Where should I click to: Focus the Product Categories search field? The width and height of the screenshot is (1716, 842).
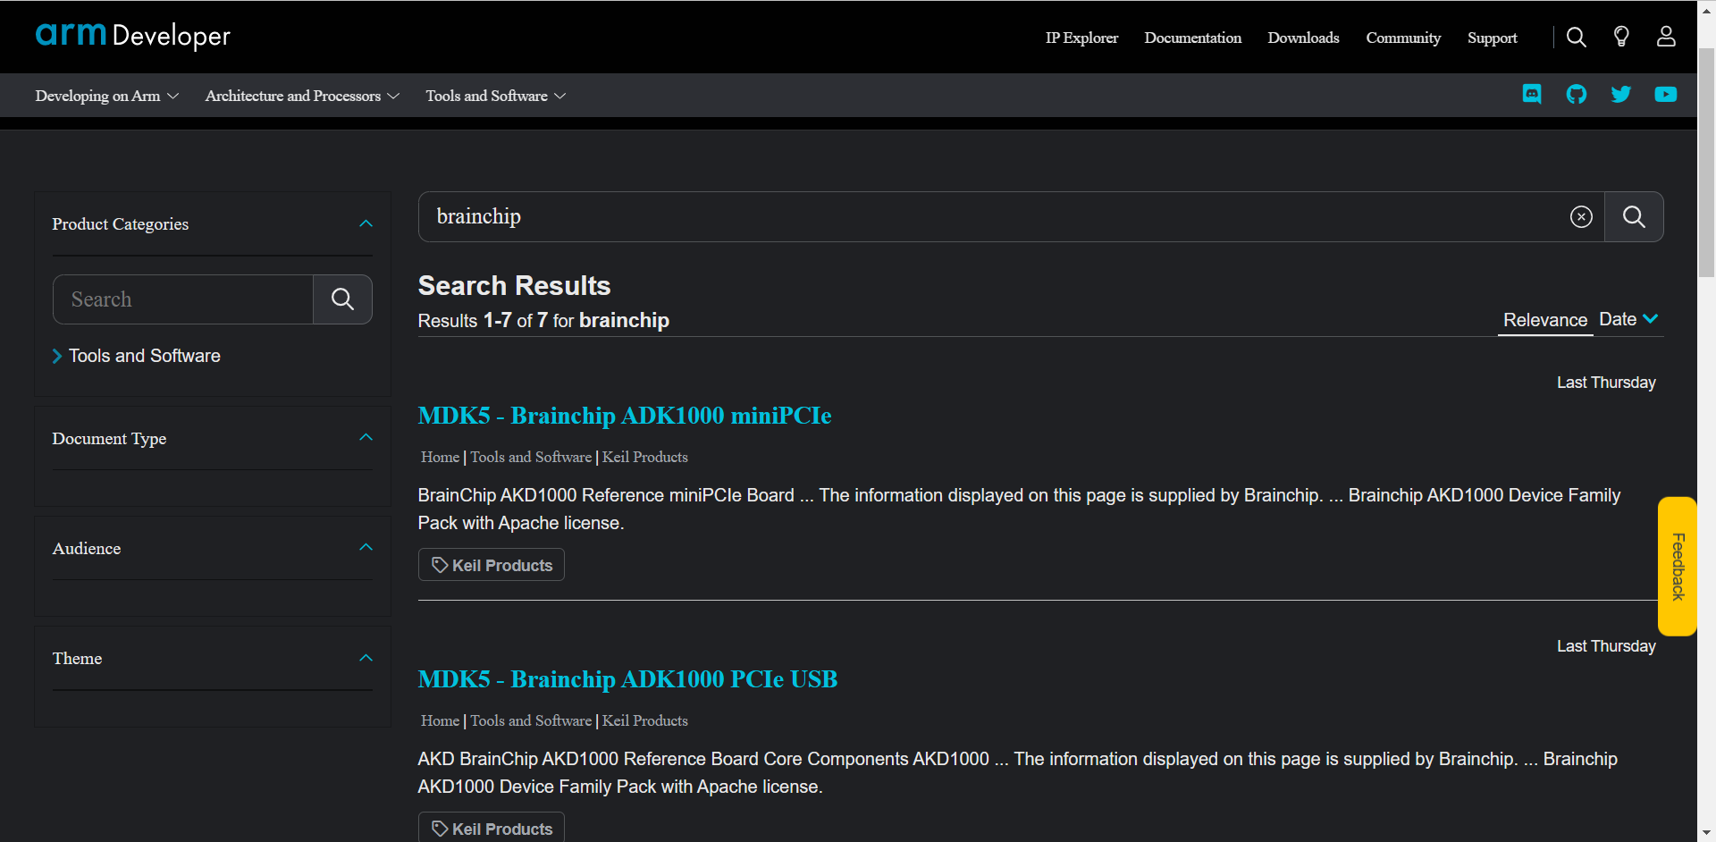point(183,299)
